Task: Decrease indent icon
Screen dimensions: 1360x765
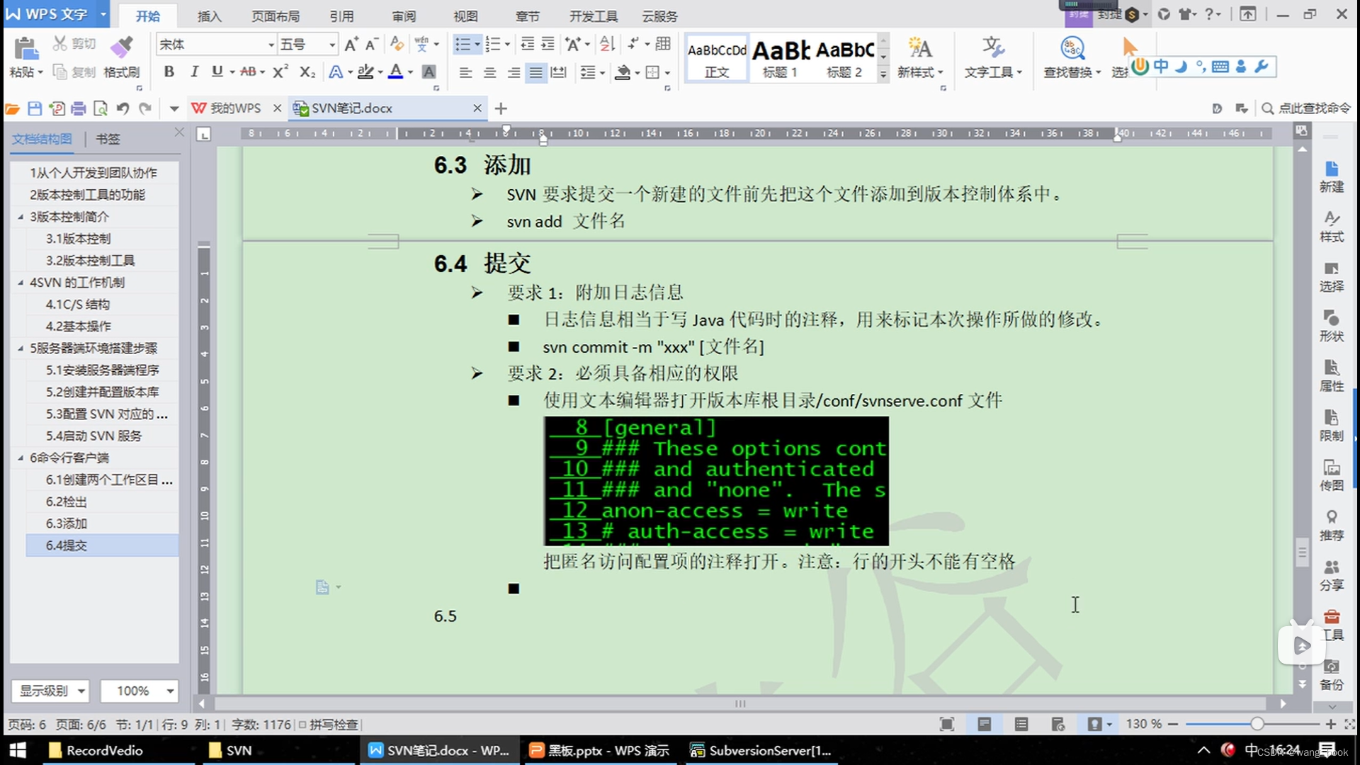Action: click(x=528, y=45)
